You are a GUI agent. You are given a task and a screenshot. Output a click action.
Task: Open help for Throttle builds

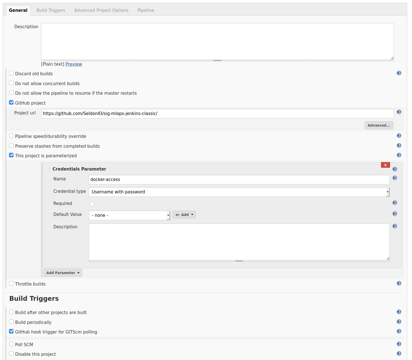click(x=399, y=283)
